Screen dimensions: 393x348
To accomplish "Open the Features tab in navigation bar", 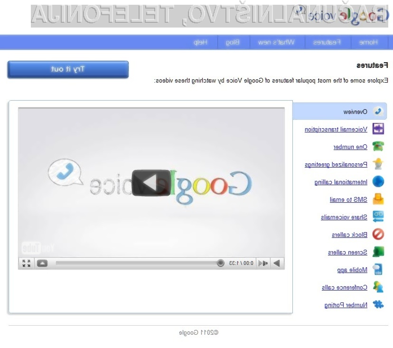I will coord(327,42).
